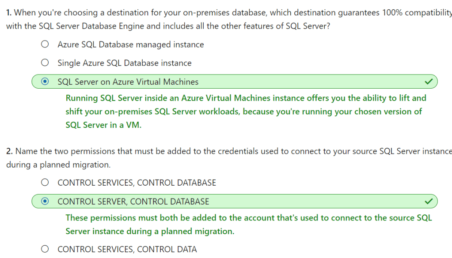This screenshot has height=258, width=452.
Task: Click the 'CONTROL SERVICES, CONTROL DATA' option text
Action: click(127, 249)
